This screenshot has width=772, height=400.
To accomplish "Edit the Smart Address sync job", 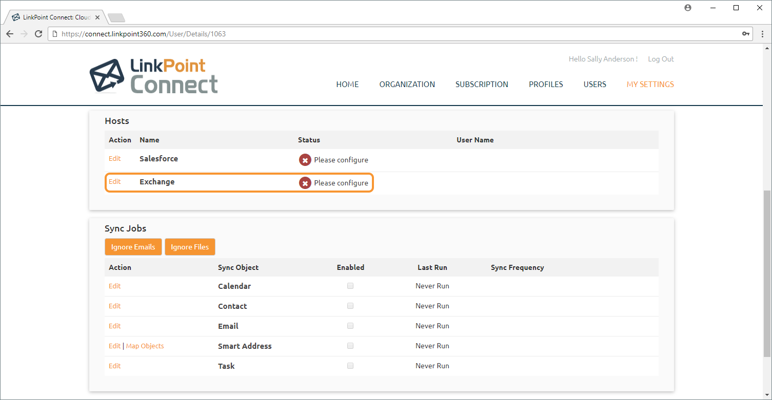I will click(114, 346).
